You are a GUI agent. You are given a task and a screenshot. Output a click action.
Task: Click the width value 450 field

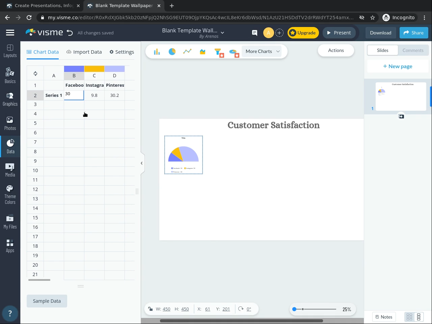166,309
